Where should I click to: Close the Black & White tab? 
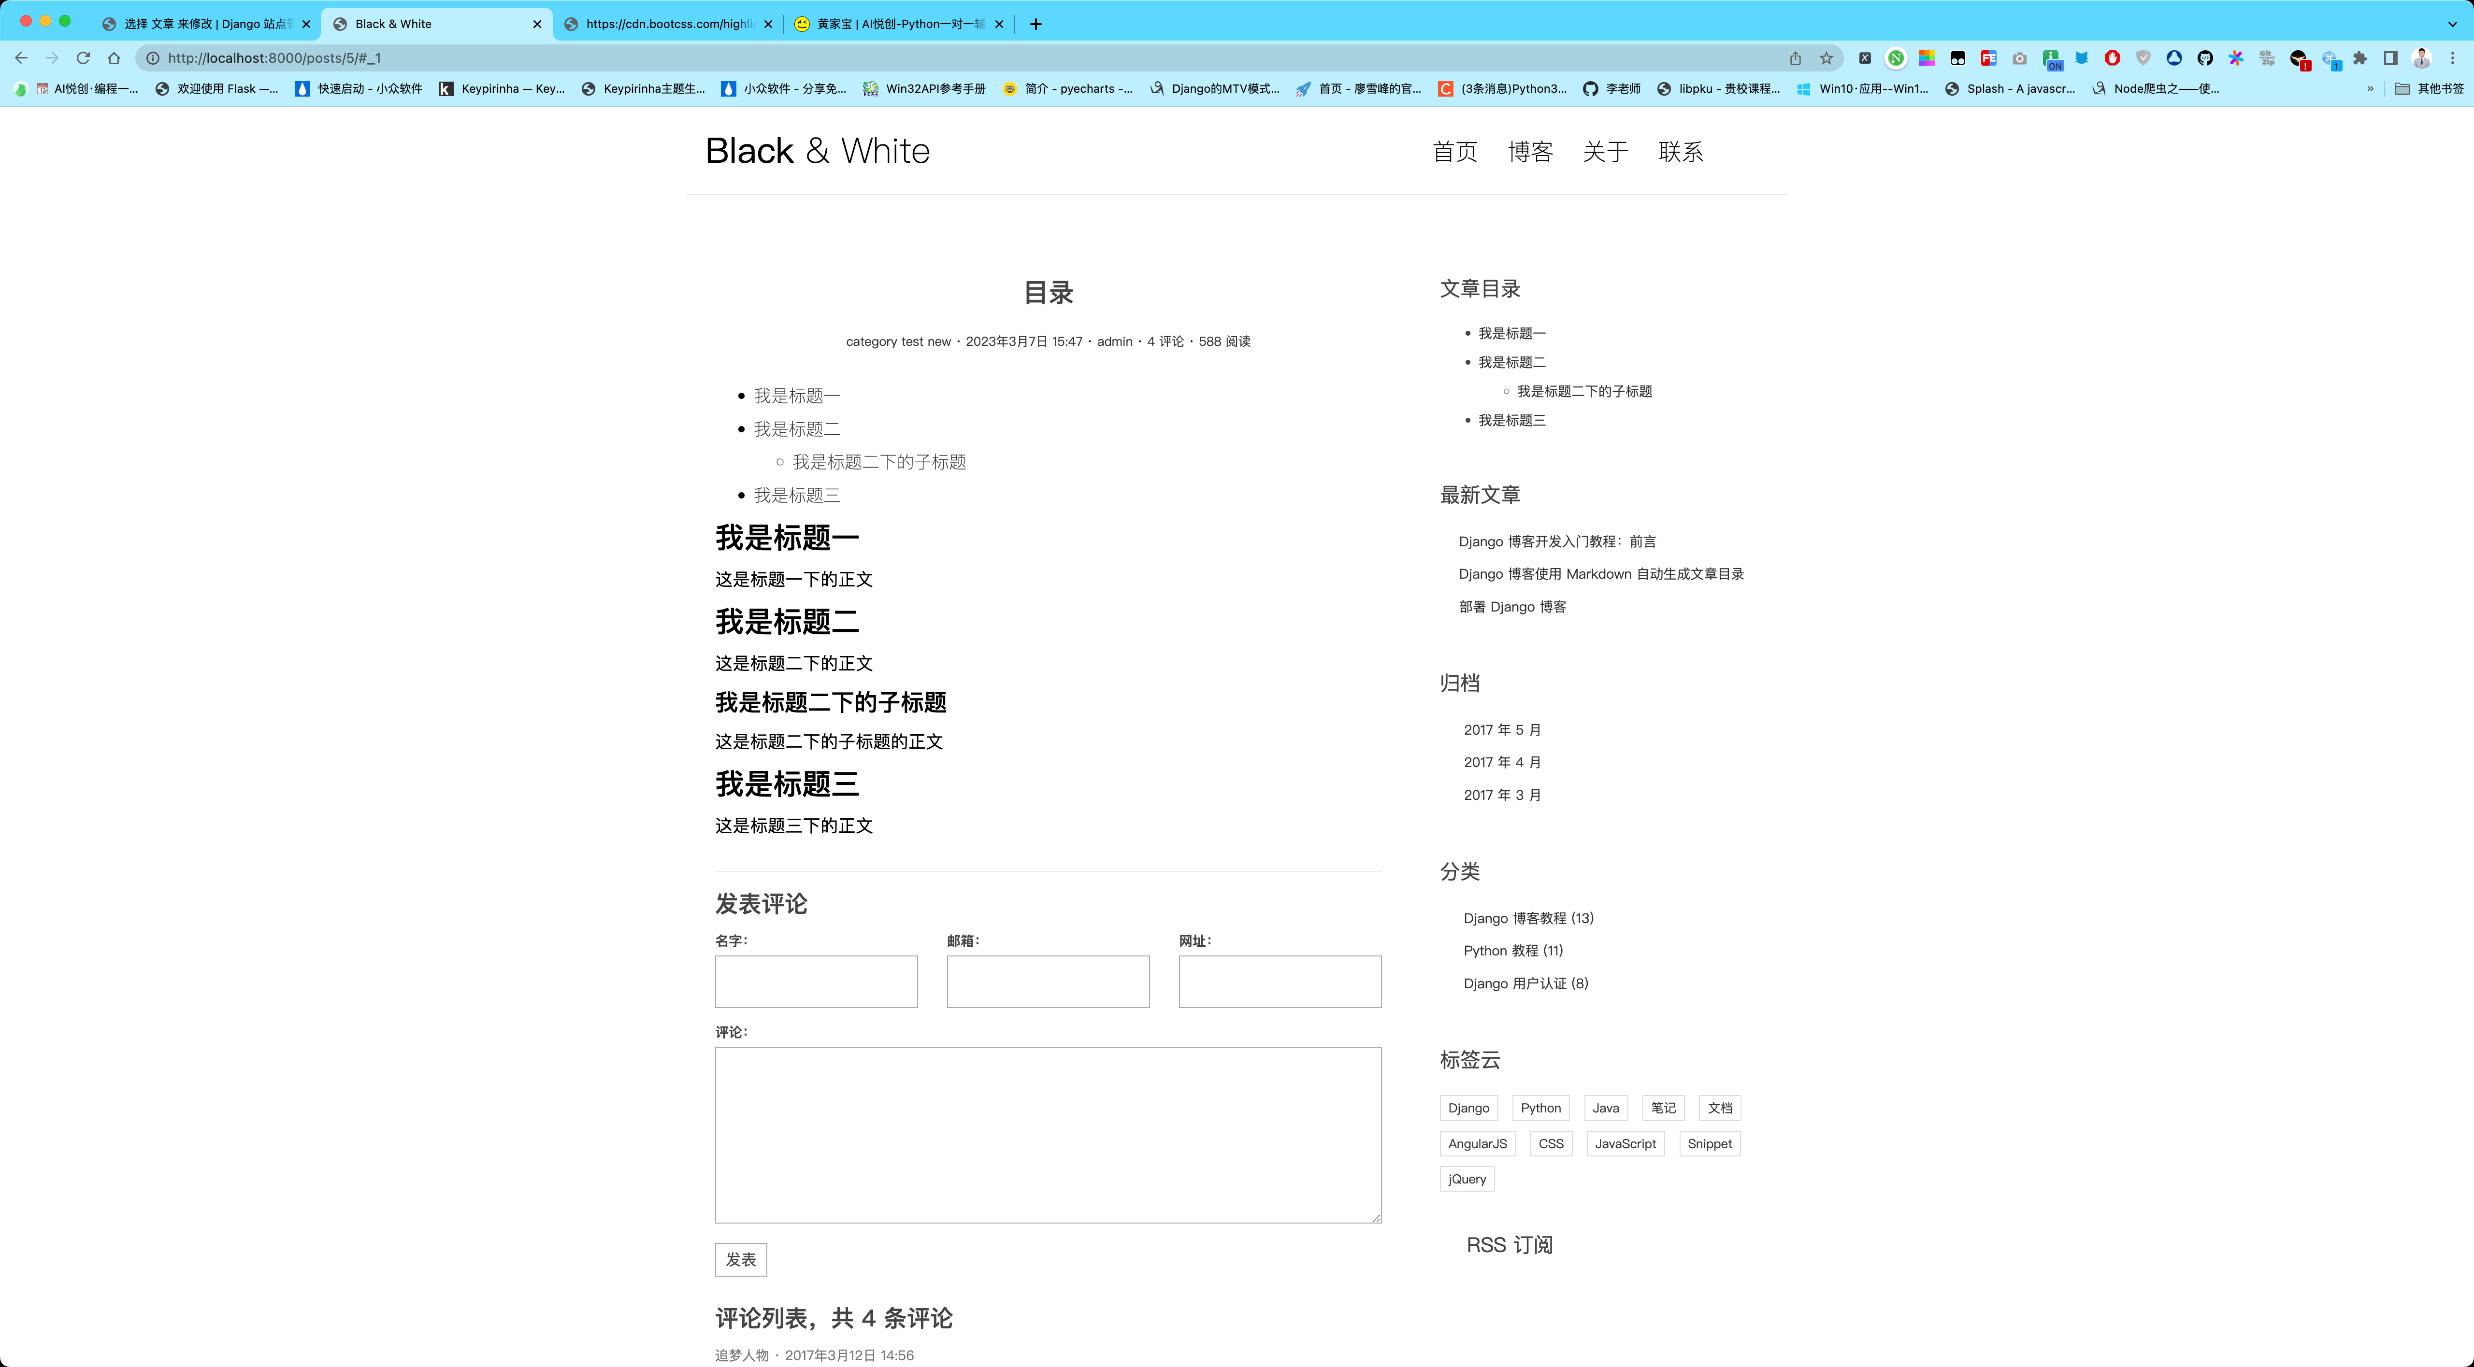pos(537,24)
